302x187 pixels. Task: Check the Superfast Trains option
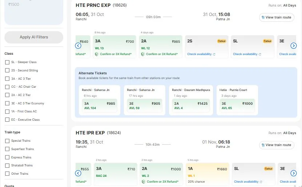click(x=7, y=149)
